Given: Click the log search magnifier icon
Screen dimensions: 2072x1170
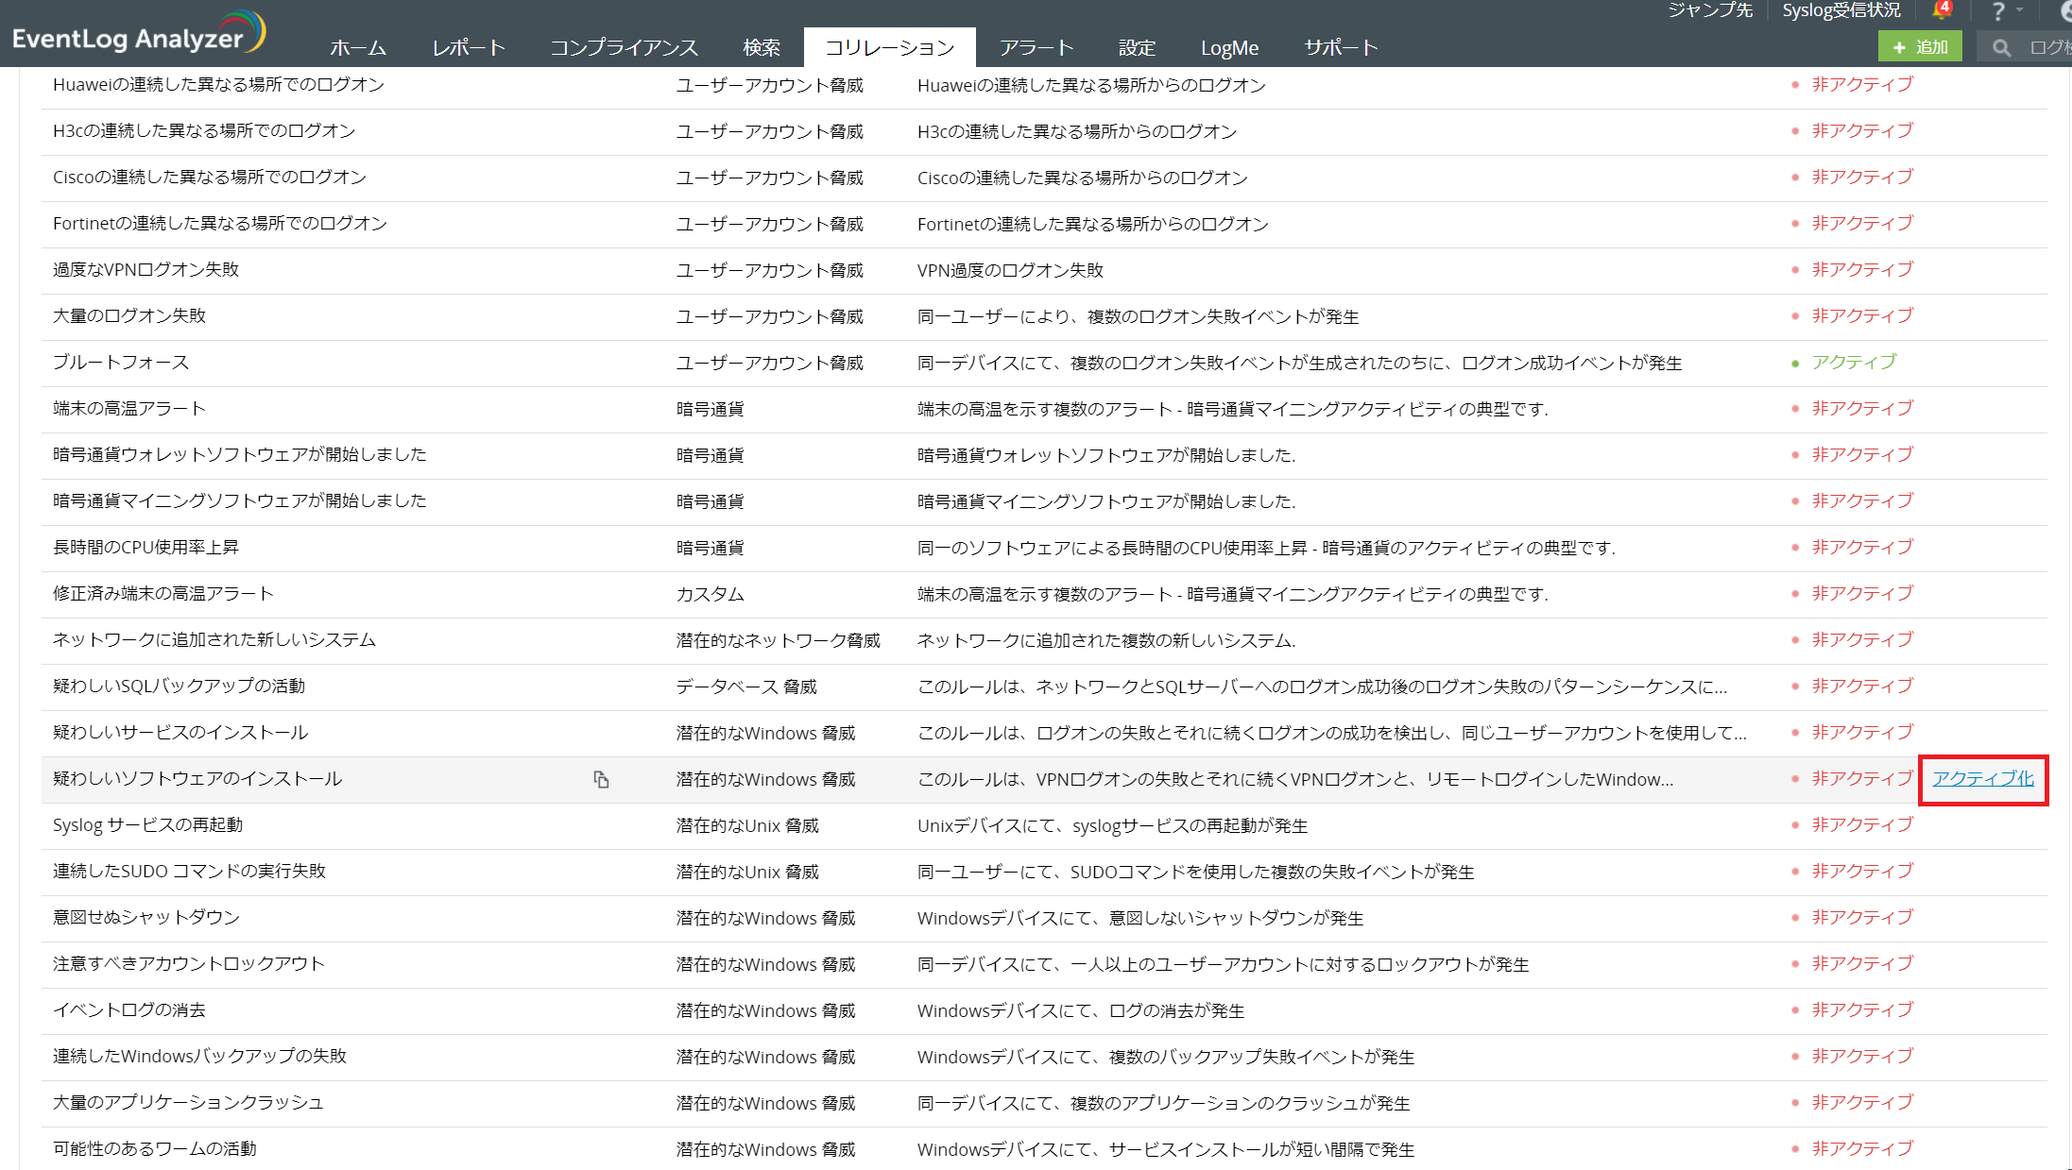Looking at the screenshot, I should point(2000,48).
